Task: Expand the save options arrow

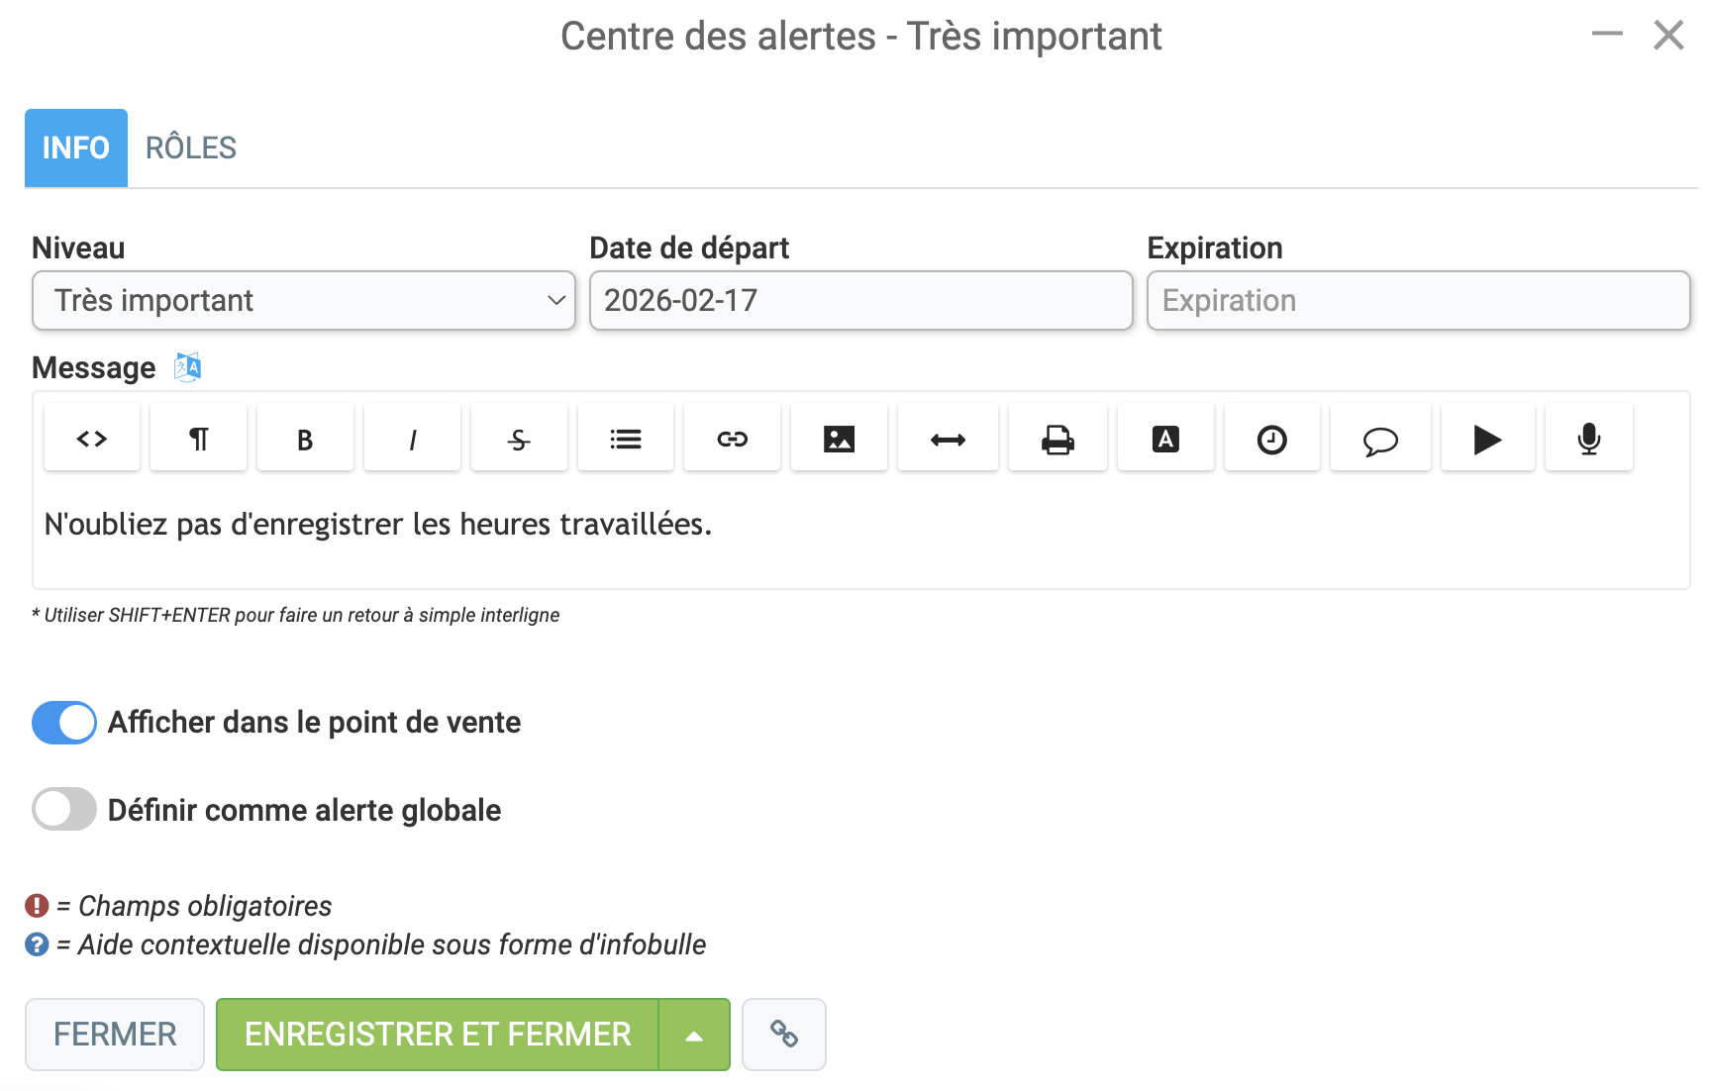Action: click(x=694, y=1035)
